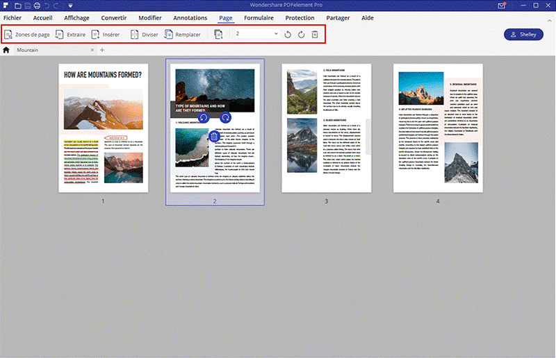Screen dimensions: 556x358
Task: Click the save icon in title bar
Action: (27, 6)
